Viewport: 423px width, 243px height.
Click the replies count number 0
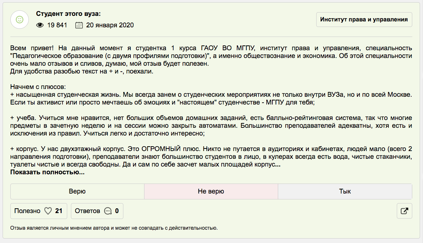117,211
